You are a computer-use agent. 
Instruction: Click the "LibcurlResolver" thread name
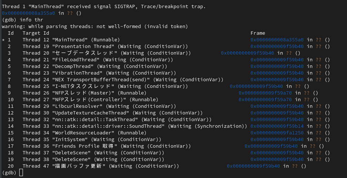coord(78,106)
